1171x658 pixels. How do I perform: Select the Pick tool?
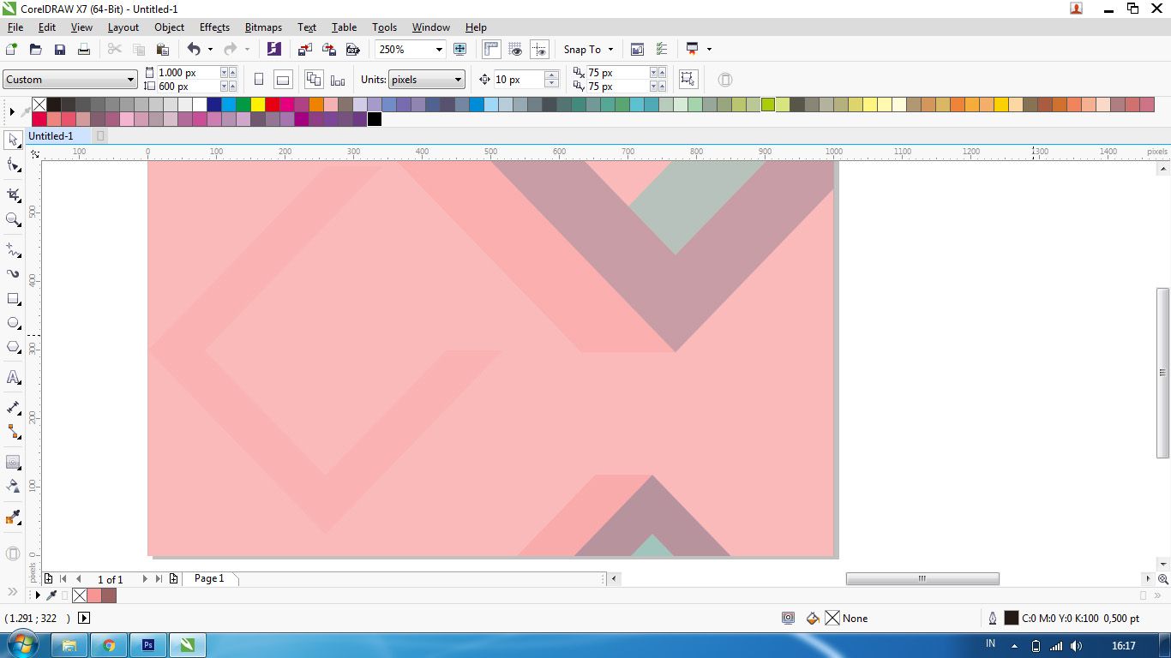pos(13,140)
